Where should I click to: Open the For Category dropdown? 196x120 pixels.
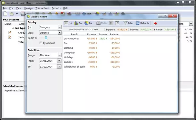60,27
